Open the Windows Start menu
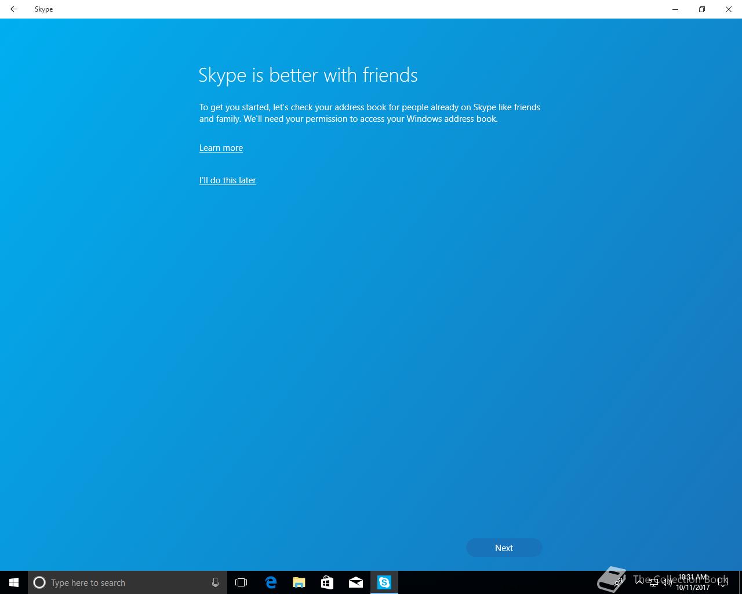Image resolution: width=742 pixels, height=594 pixels. pos(14,582)
